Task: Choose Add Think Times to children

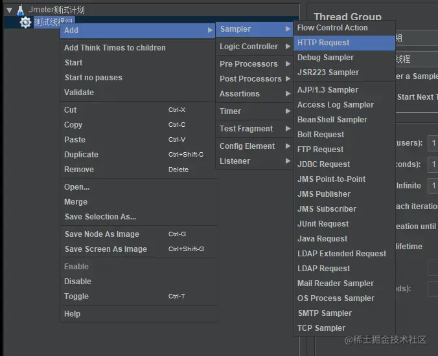Action: (139, 48)
